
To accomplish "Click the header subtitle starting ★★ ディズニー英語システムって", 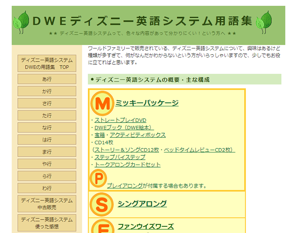I will click(x=142, y=33).
